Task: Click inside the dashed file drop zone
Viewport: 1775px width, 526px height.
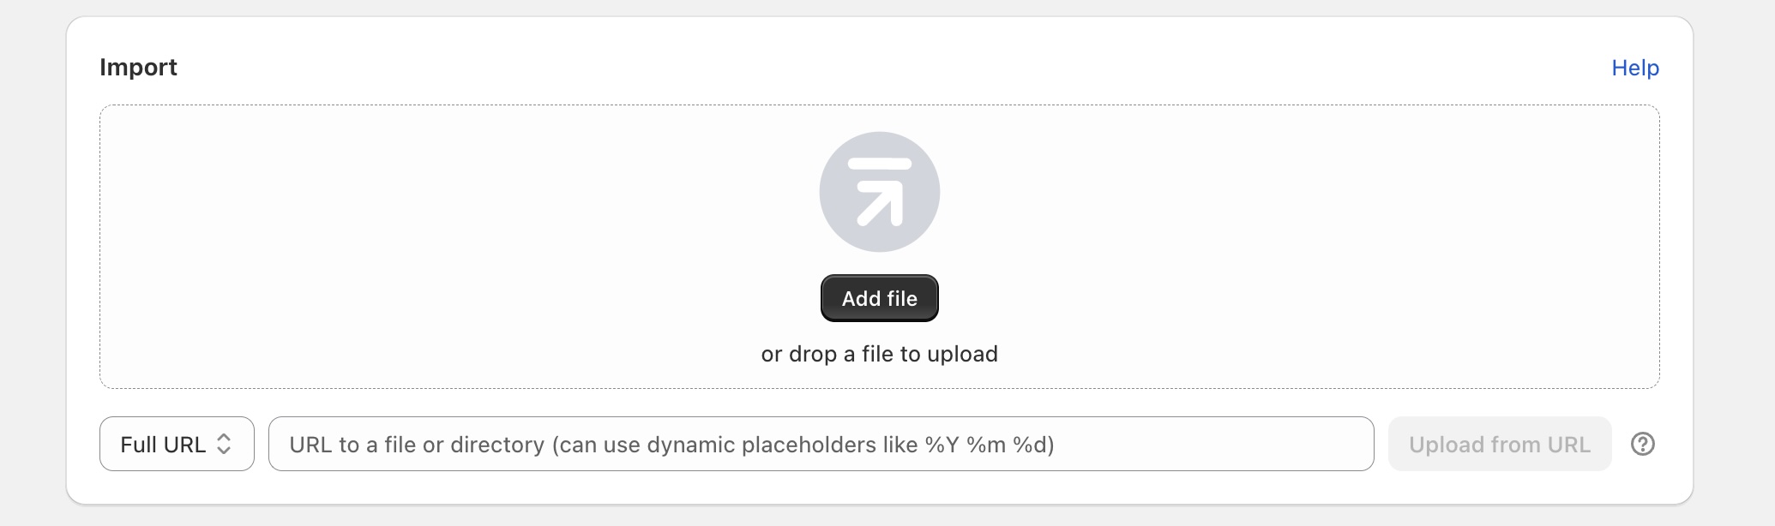Action: pos(429,248)
